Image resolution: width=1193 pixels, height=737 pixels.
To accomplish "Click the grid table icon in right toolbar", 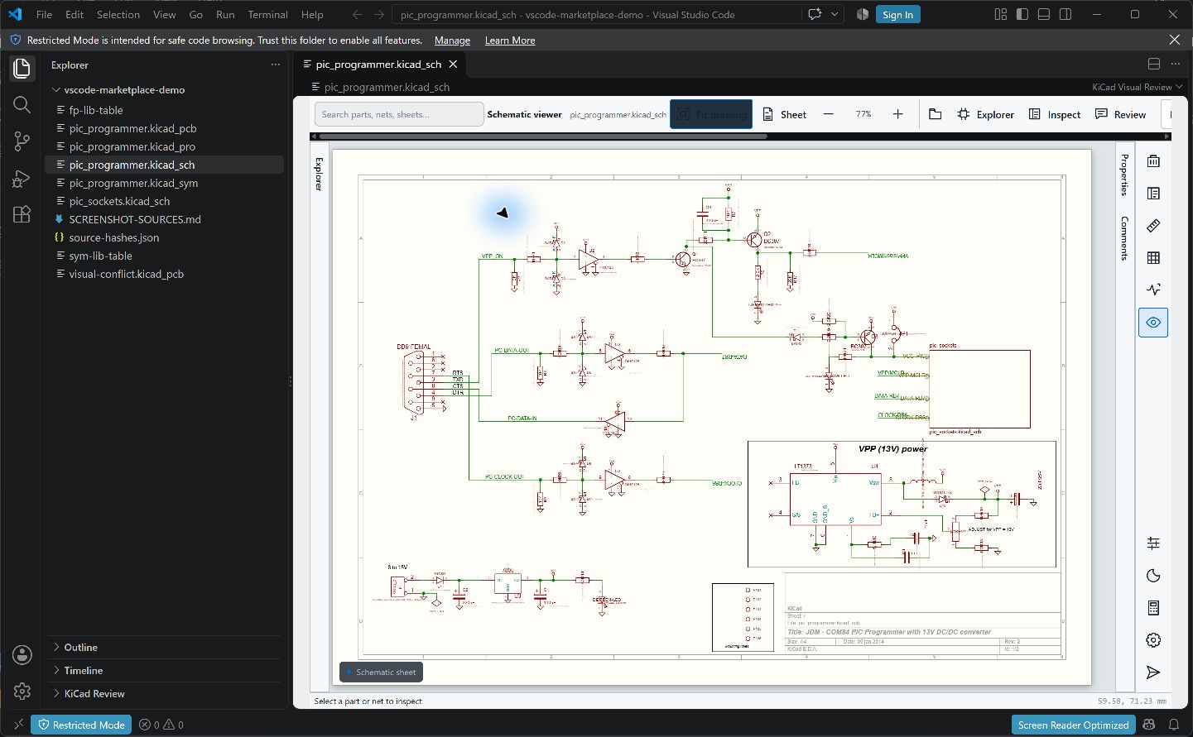I will [x=1153, y=257].
